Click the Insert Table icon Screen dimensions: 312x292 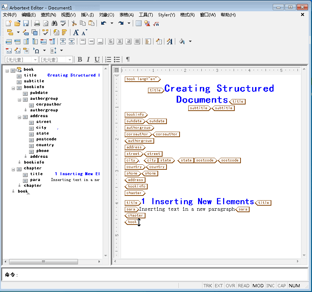139,24
